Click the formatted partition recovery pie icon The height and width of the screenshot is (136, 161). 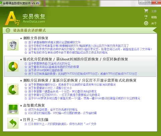(13, 66)
